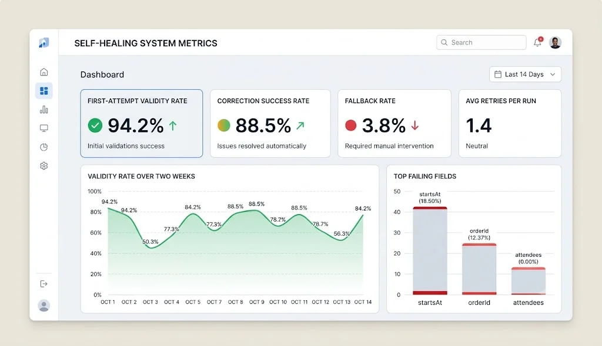Click the startsAt (18.50%) bar label
Viewport: 602px width, 346px height.
click(430, 198)
